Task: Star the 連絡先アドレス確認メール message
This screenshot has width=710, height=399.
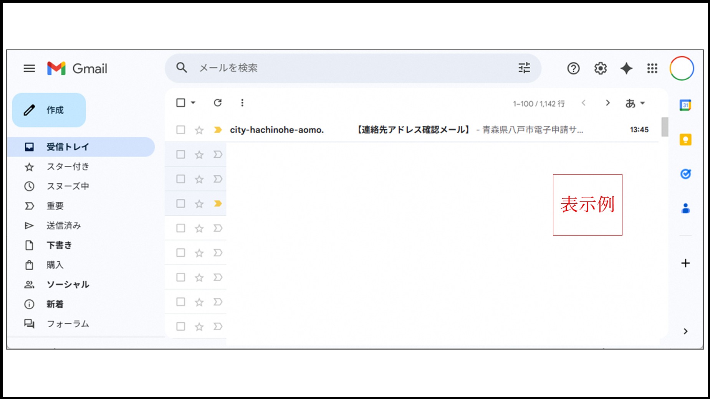Action: [199, 130]
